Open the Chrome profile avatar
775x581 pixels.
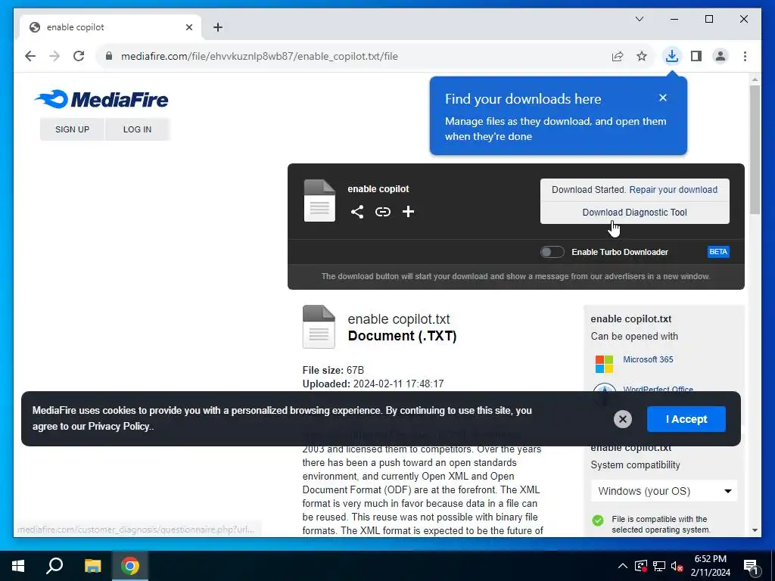coord(721,56)
